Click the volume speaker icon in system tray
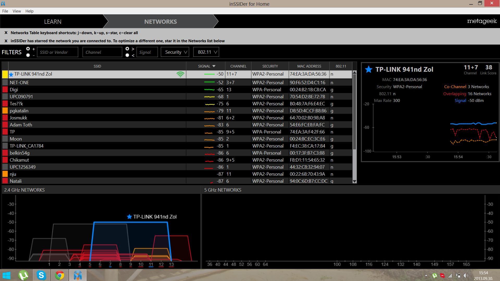The height and width of the screenshot is (281, 500). (x=466, y=276)
